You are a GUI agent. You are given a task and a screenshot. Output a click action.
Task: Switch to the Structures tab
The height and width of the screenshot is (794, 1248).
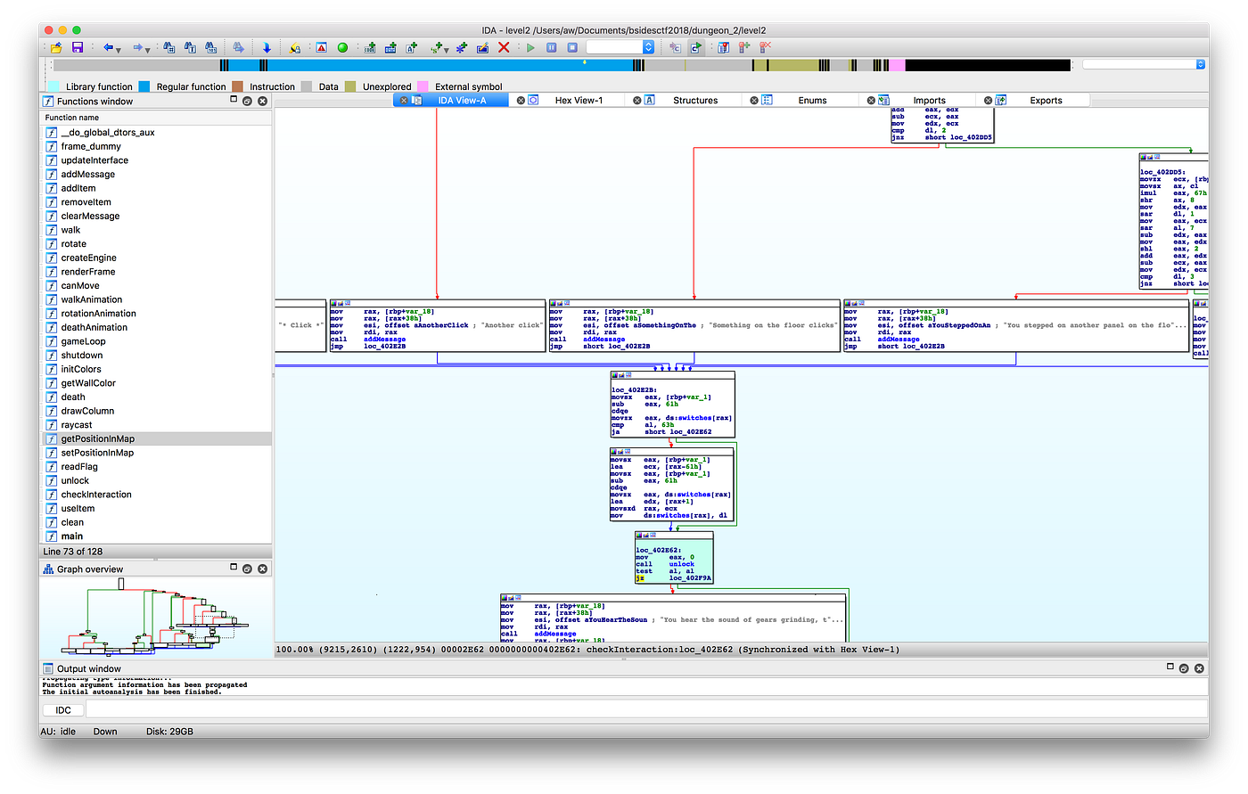(x=696, y=100)
